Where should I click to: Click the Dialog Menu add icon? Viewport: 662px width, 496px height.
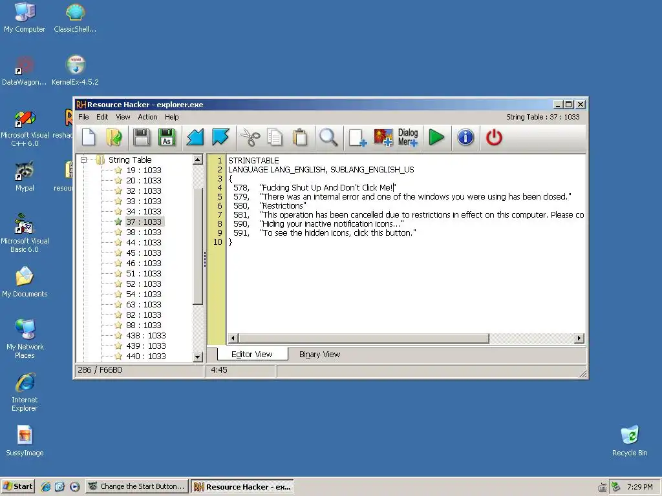point(408,138)
